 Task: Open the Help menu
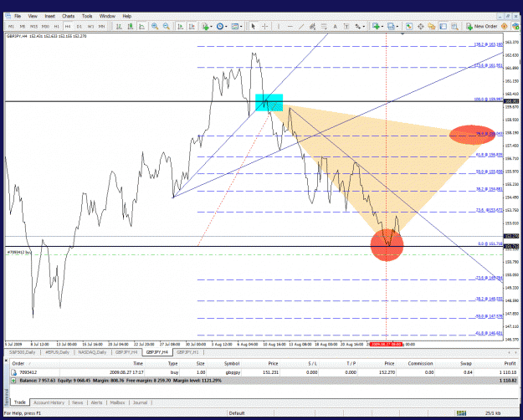(x=126, y=16)
